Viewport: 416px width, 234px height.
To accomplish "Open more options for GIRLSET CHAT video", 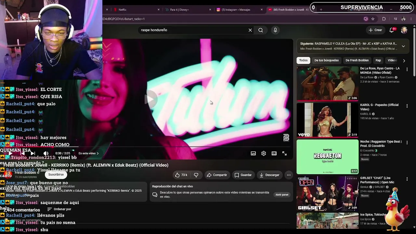I will pyautogui.click(x=407, y=179).
